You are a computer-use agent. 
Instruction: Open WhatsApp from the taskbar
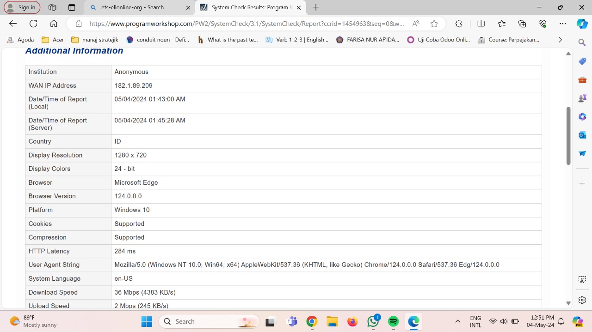click(373, 321)
